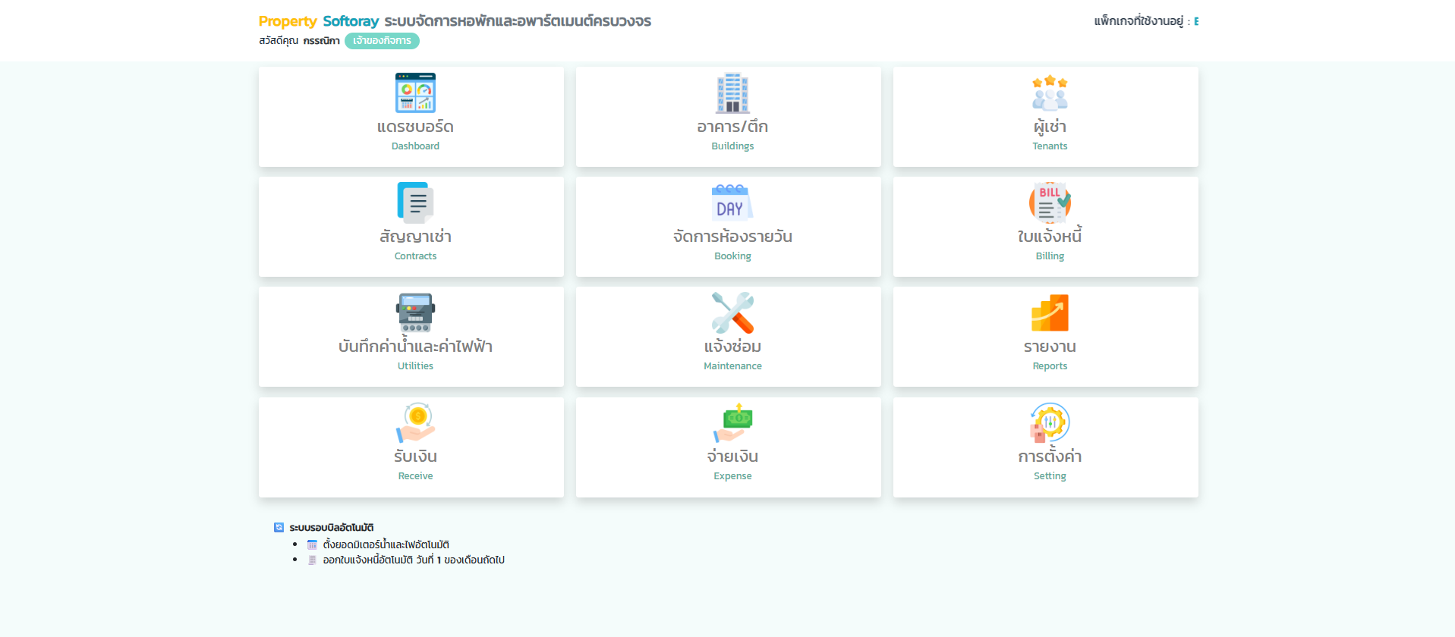This screenshot has width=1455, height=637.
Task: Click the Utilities label
Action: pos(415,366)
